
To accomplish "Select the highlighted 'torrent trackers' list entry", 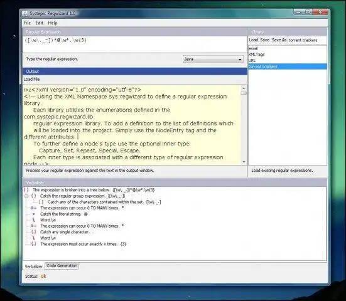I will [288, 66].
